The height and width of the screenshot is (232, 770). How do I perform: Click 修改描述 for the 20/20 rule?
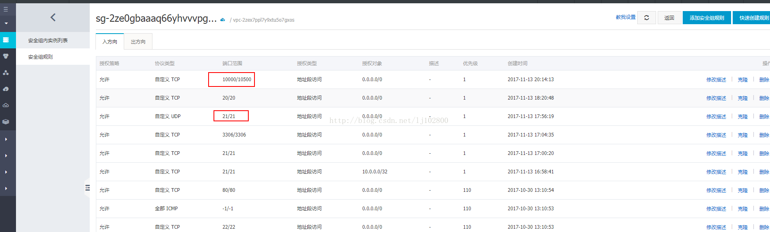pos(716,98)
